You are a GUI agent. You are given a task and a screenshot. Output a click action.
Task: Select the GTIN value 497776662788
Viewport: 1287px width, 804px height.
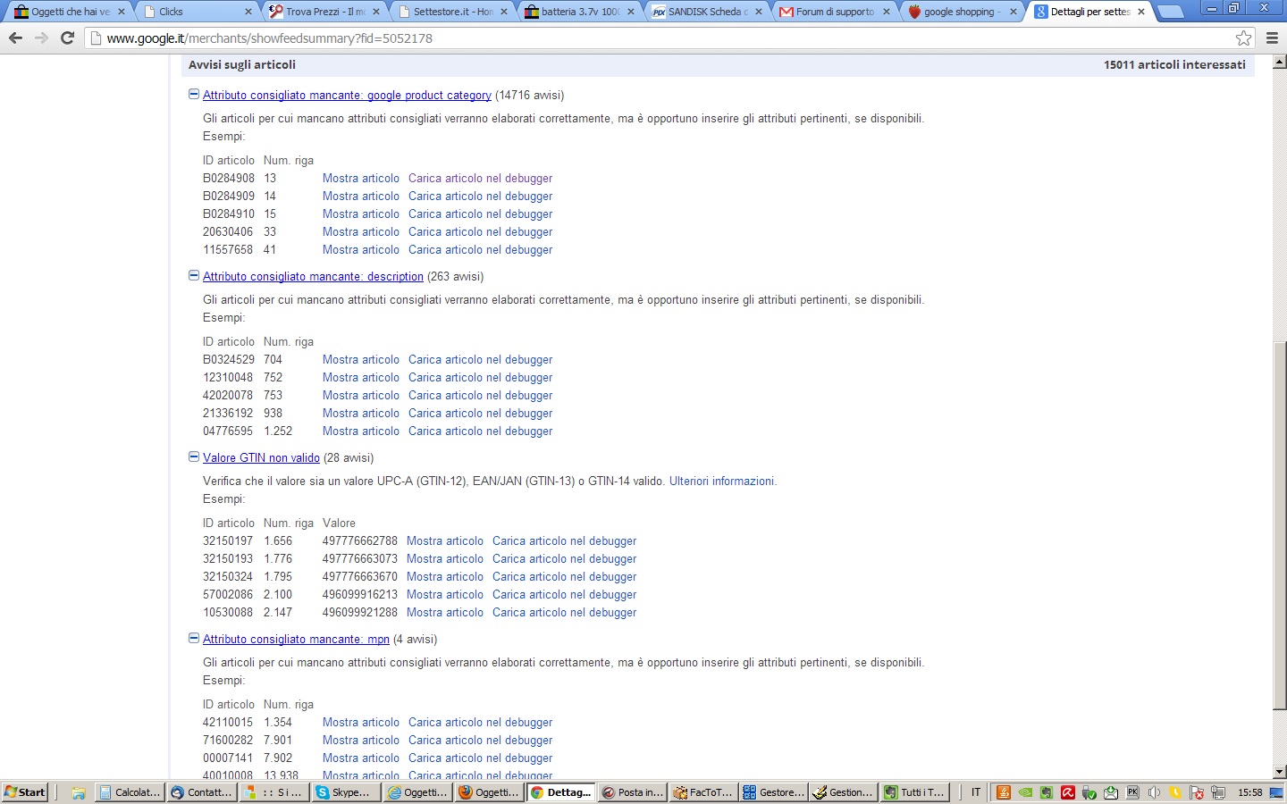click(x=360, y=541)
